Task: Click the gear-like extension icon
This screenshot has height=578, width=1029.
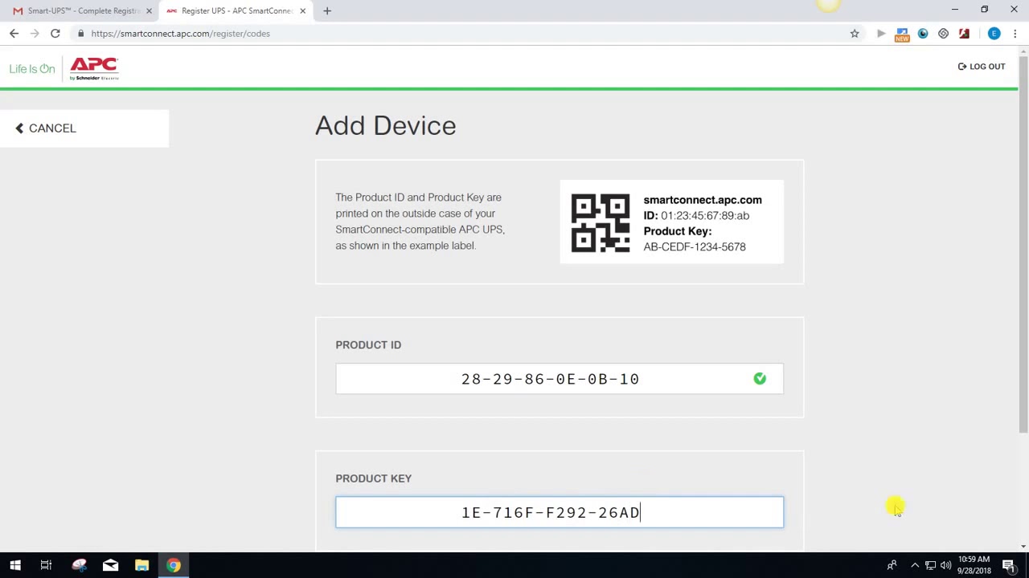Action: coord(944,34)
